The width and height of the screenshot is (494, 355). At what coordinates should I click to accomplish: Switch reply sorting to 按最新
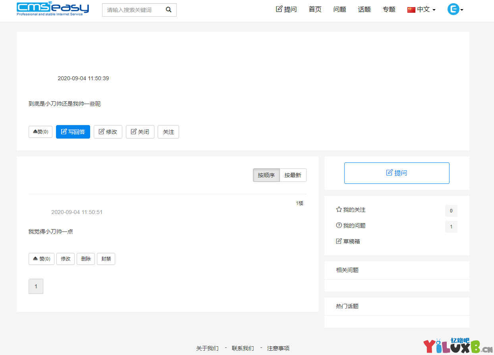[293, 175]
